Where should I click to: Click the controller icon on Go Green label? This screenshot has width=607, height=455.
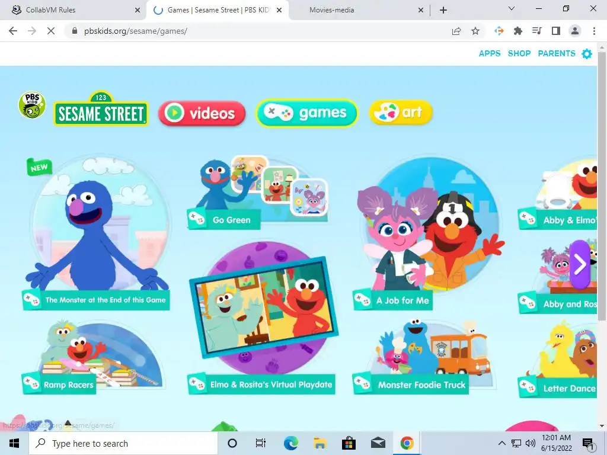197,219
